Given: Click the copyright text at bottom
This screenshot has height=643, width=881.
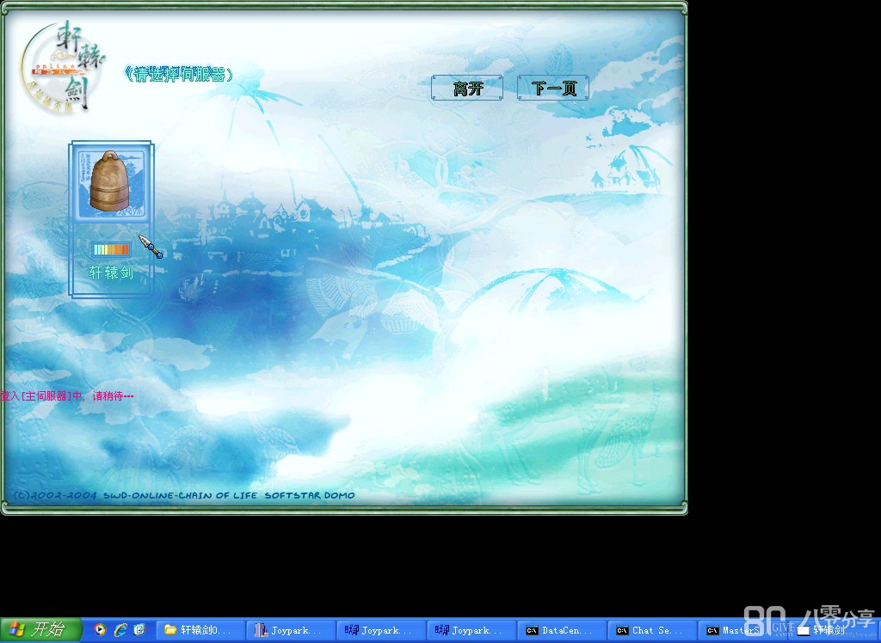Looking at the screenshot, I should coord(182,495).
